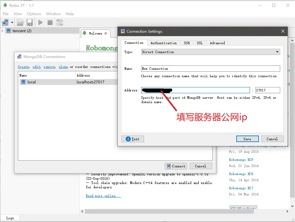Click the Save button
Screen dimensions: 295x222
(247, 139)
